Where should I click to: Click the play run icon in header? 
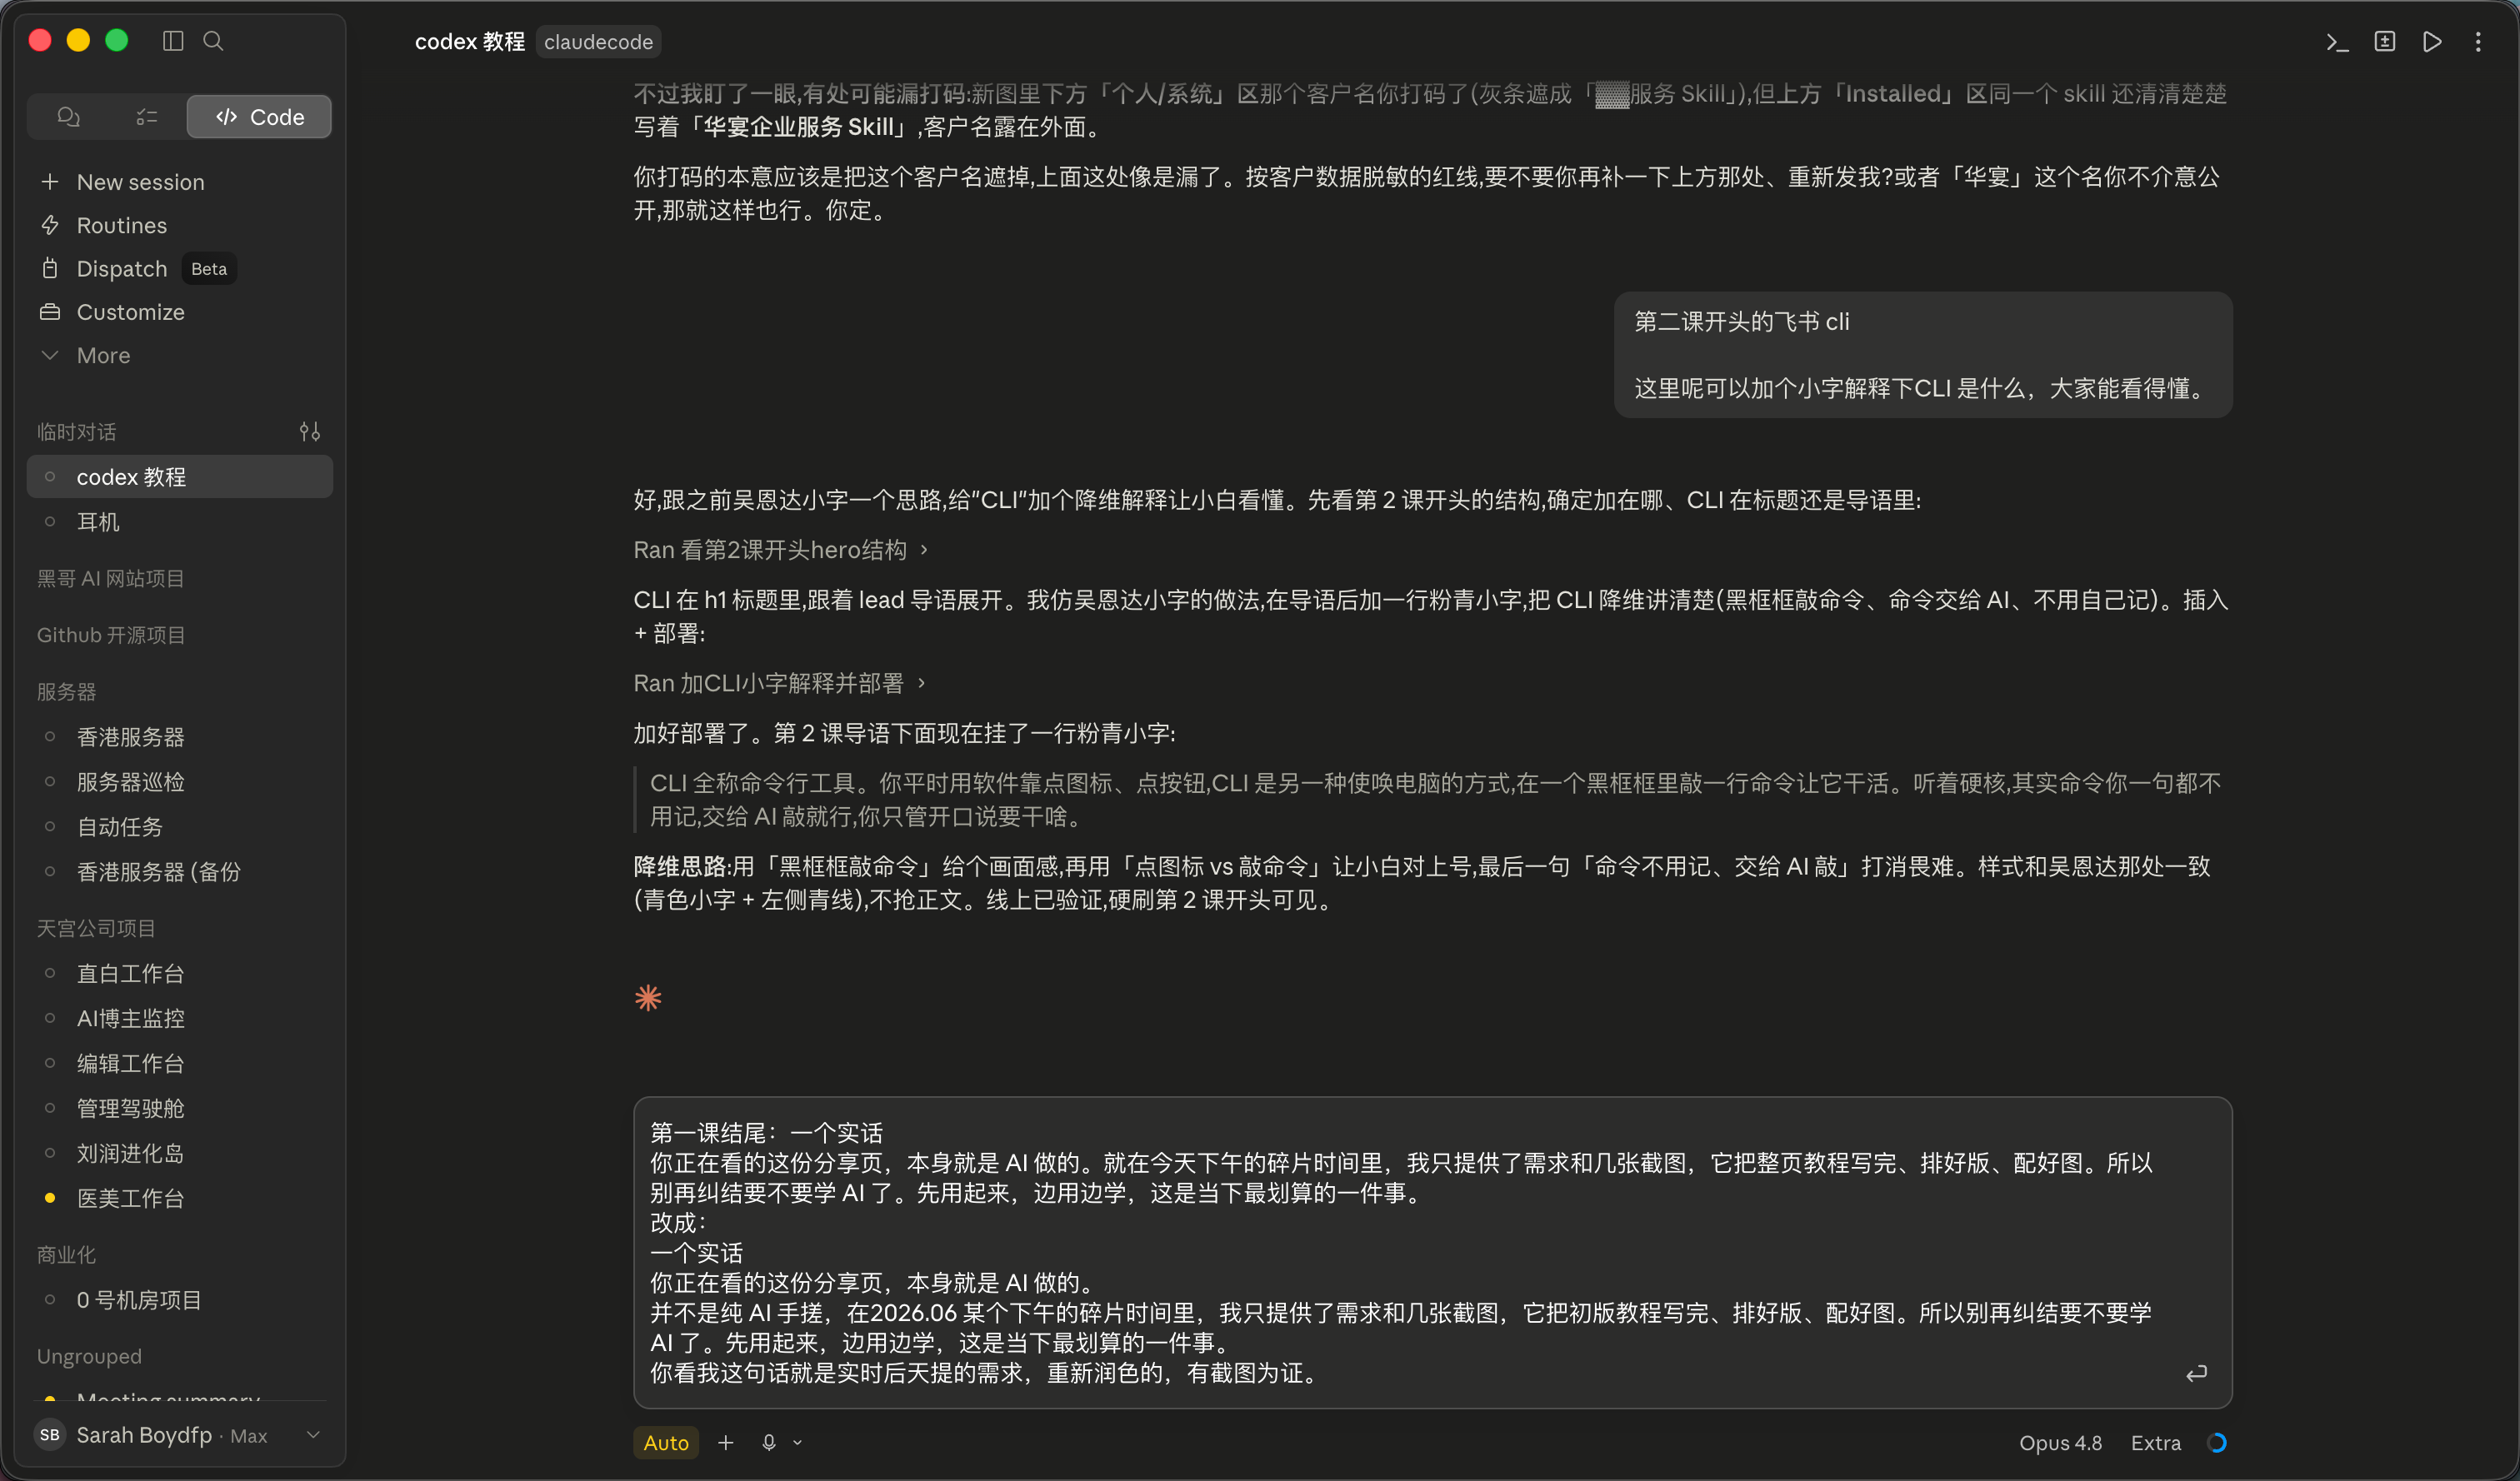coord(2432,42)
